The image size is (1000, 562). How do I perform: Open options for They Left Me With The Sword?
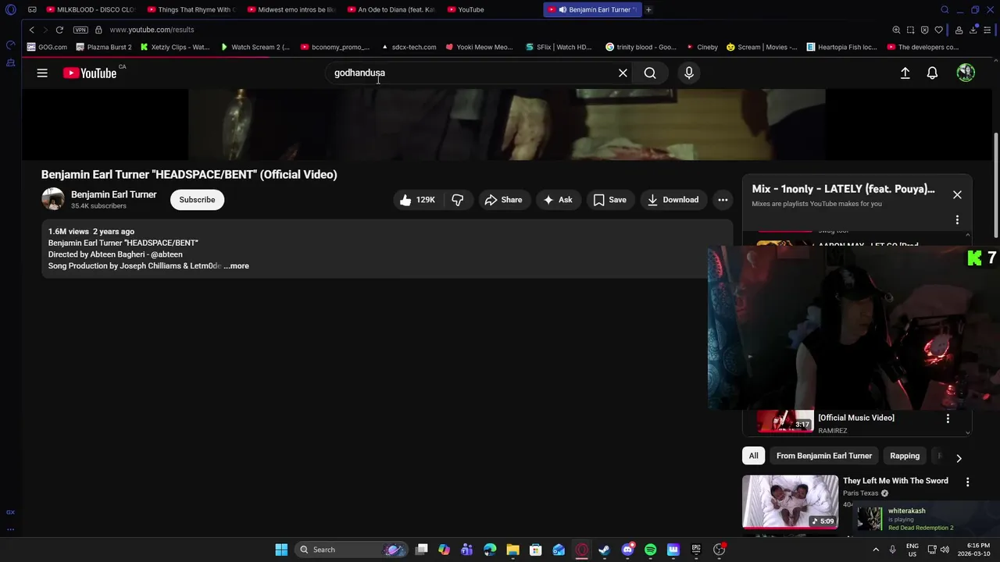pos(967,482)
